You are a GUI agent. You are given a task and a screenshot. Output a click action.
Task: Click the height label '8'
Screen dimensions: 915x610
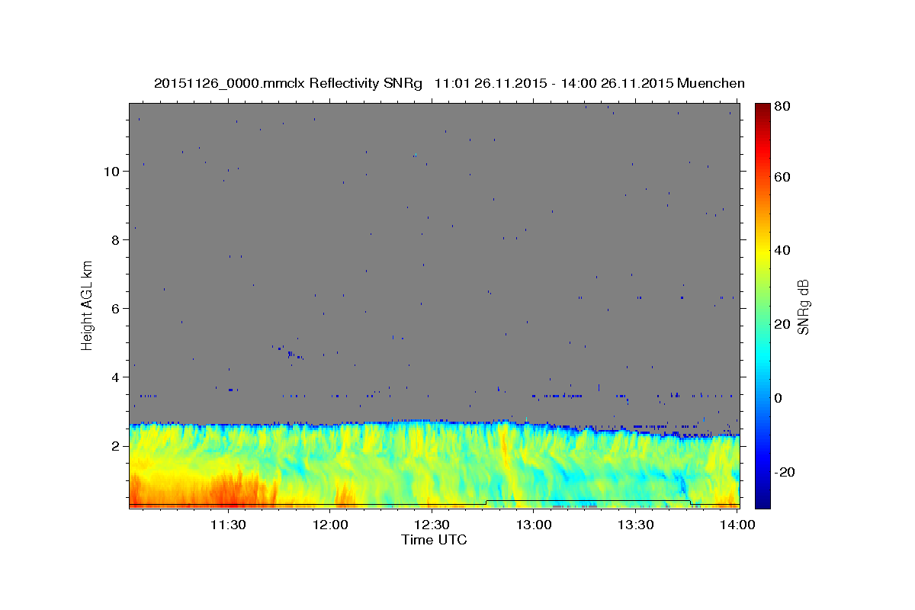point(114,239)
